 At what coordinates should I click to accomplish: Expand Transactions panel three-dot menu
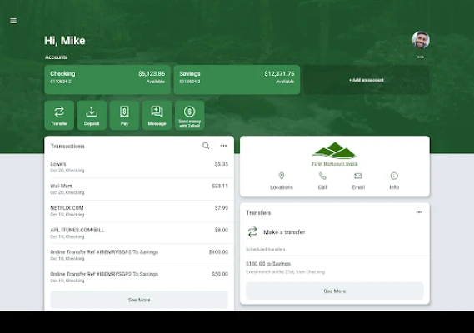click(x=223, y=146)
